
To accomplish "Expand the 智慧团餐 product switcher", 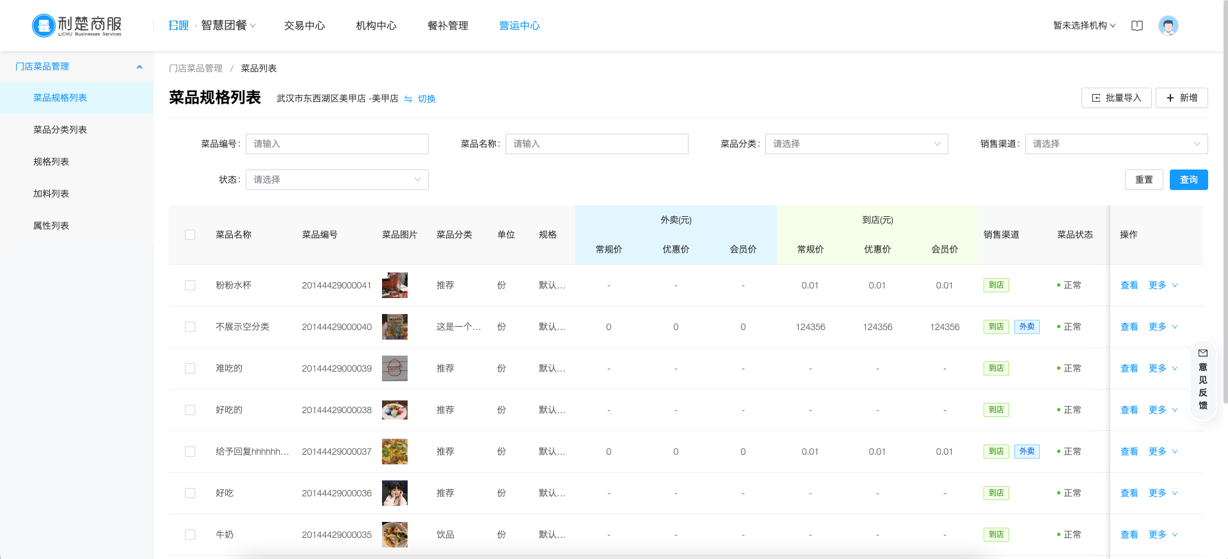I will pyautogui.click(x=228, y=26).
